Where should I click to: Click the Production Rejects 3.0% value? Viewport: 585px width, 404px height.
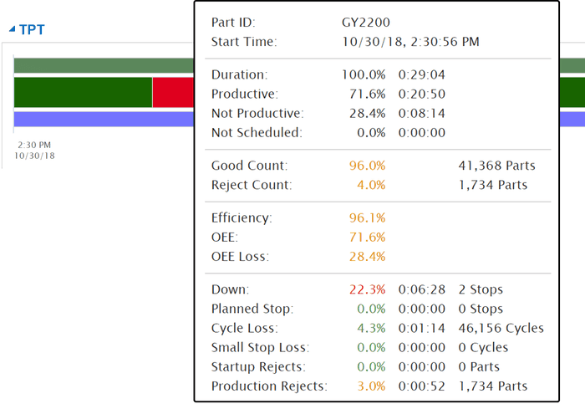[371, 386]
